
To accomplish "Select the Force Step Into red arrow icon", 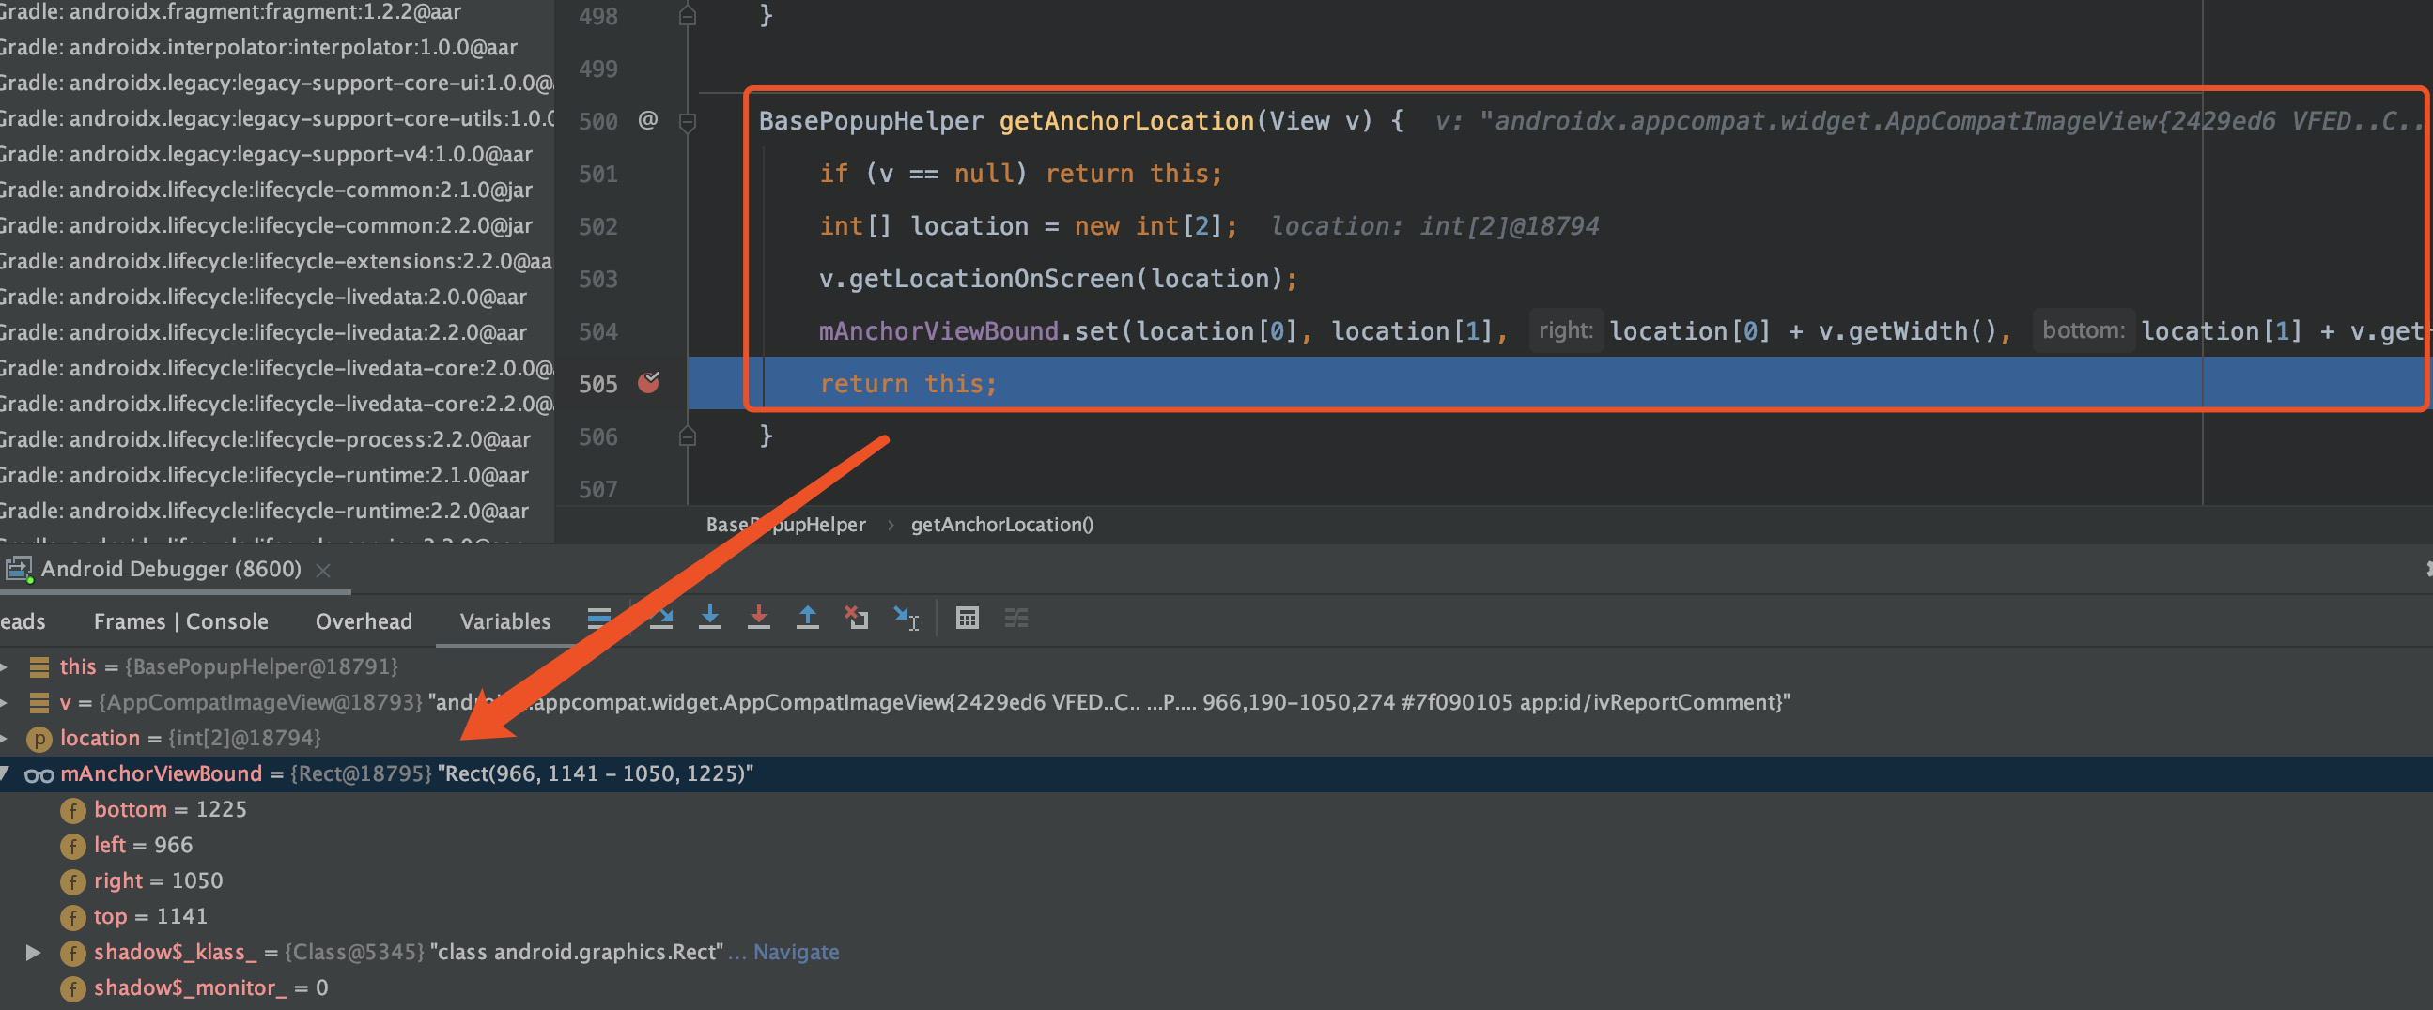I will pyautogui.click(x=759, y=620).
